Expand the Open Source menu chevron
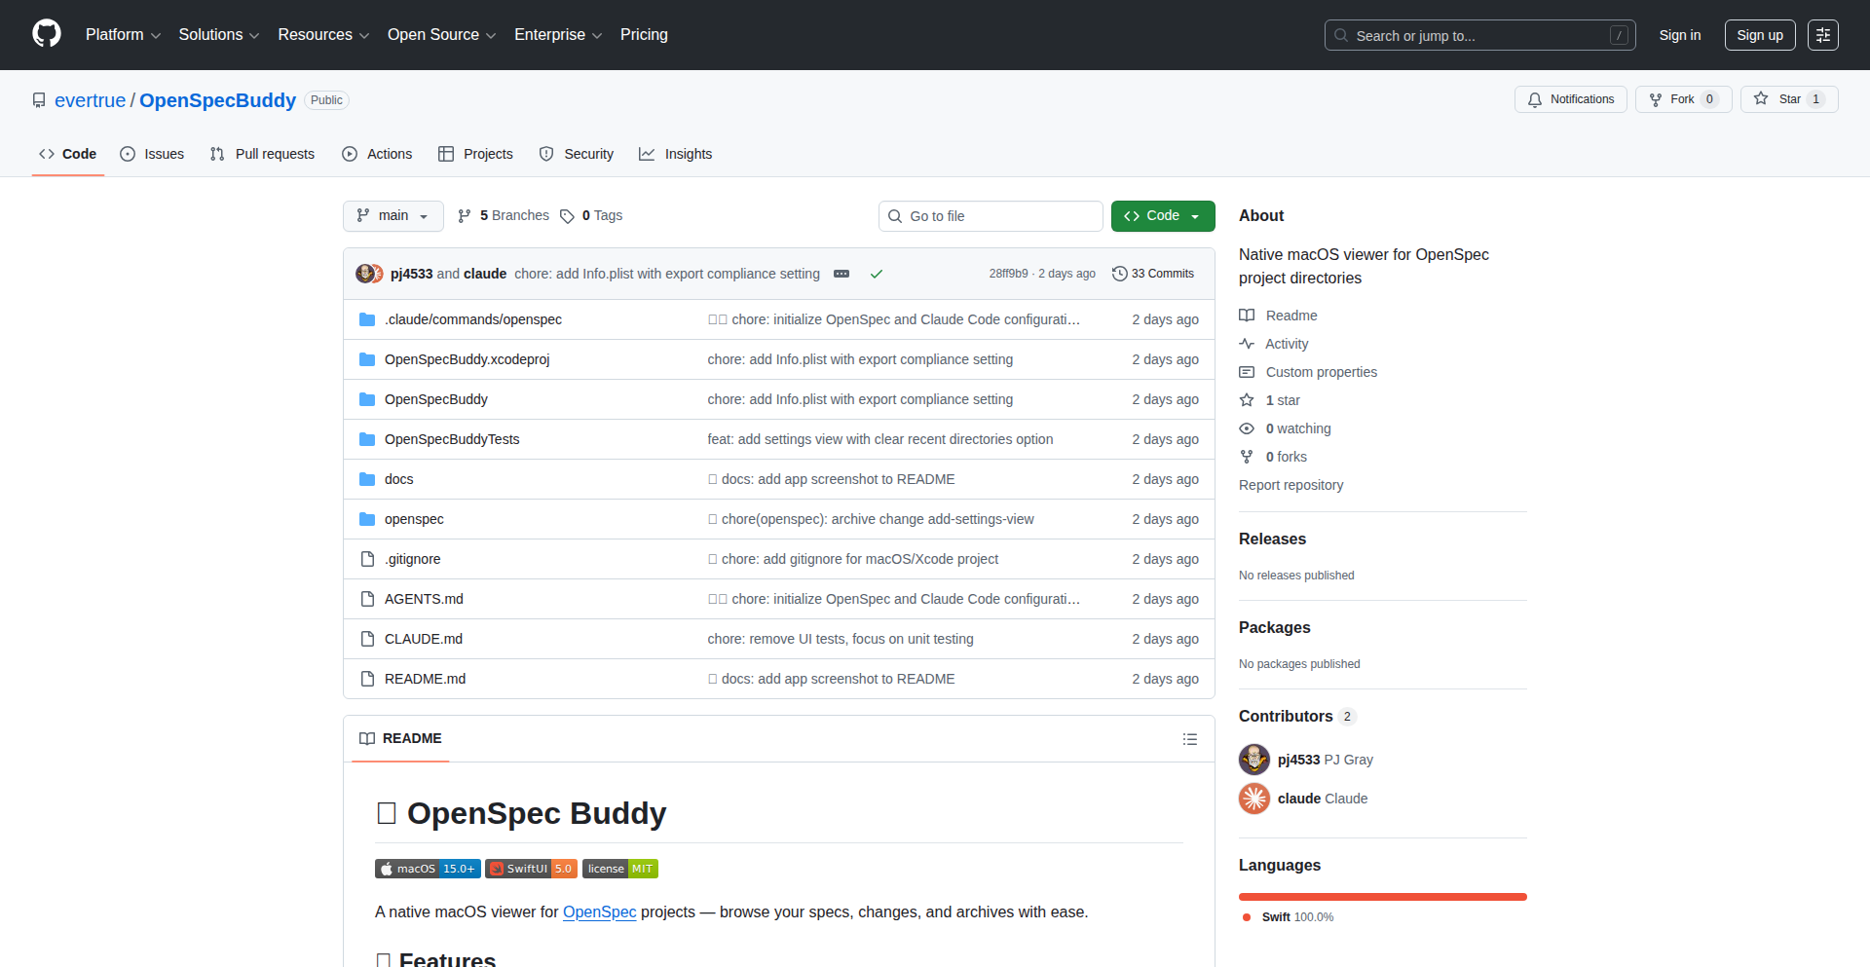The image size is (1870, 967). [x=492, y=35]
